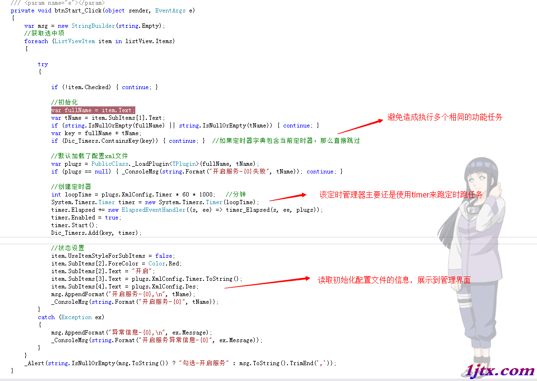Select "timer.Enabled = true;" line
The width and height of the screenshot is (537, 381).
click(x=86, y=218)
